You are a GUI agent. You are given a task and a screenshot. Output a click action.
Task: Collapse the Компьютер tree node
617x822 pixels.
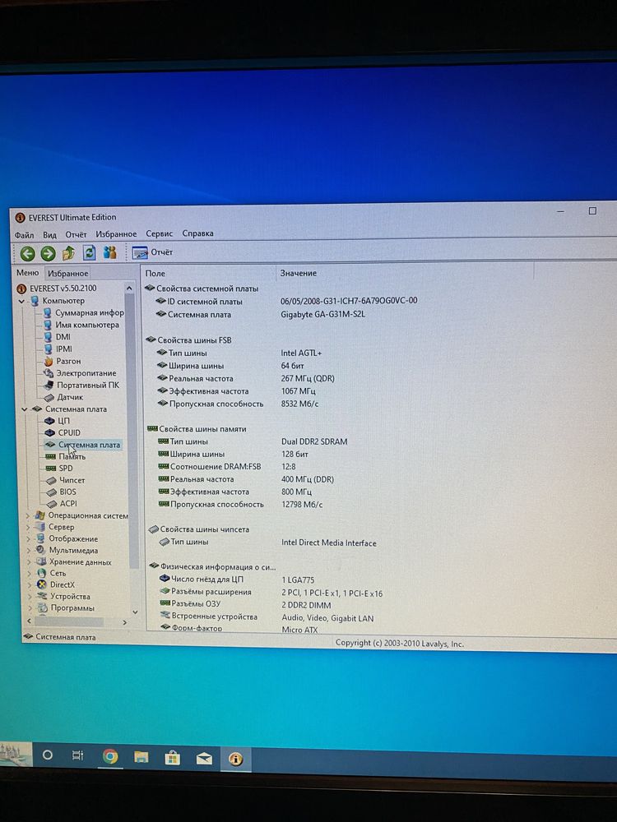(x=21, y=302)
